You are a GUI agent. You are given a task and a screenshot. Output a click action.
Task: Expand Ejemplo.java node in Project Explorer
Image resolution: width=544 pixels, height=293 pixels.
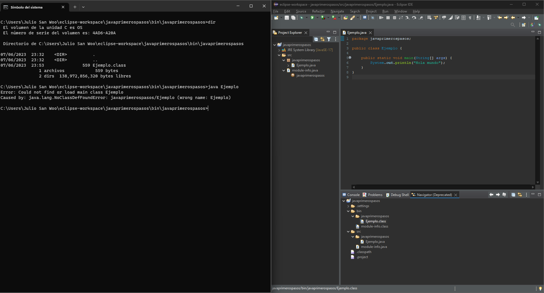coord(288,65)
